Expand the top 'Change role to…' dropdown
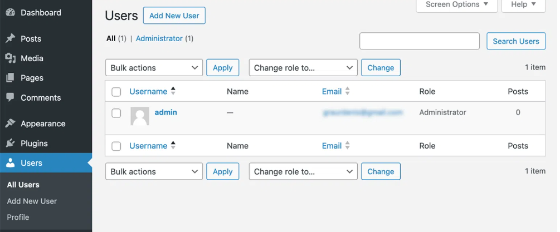 tap(303, 68)
